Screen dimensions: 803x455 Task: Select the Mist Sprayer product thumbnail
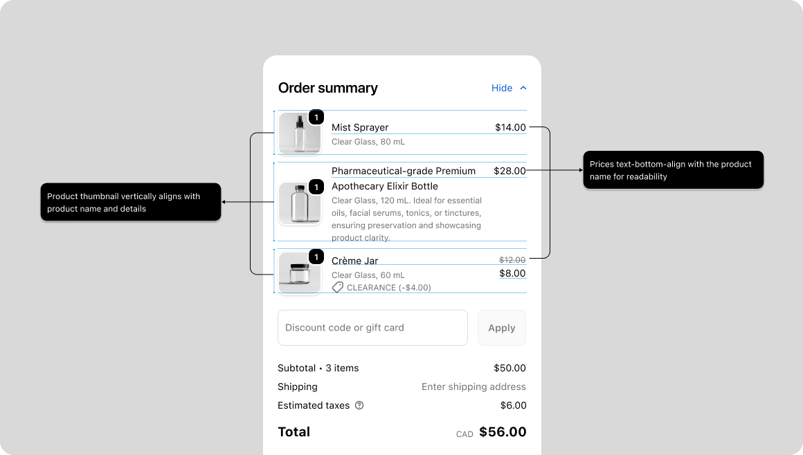click(x=299, y=133)
